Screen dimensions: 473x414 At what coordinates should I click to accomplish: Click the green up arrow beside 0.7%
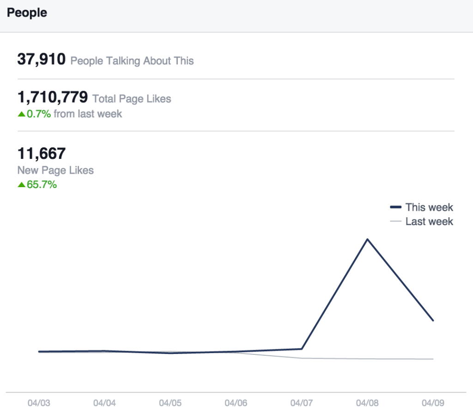(21, 114)
